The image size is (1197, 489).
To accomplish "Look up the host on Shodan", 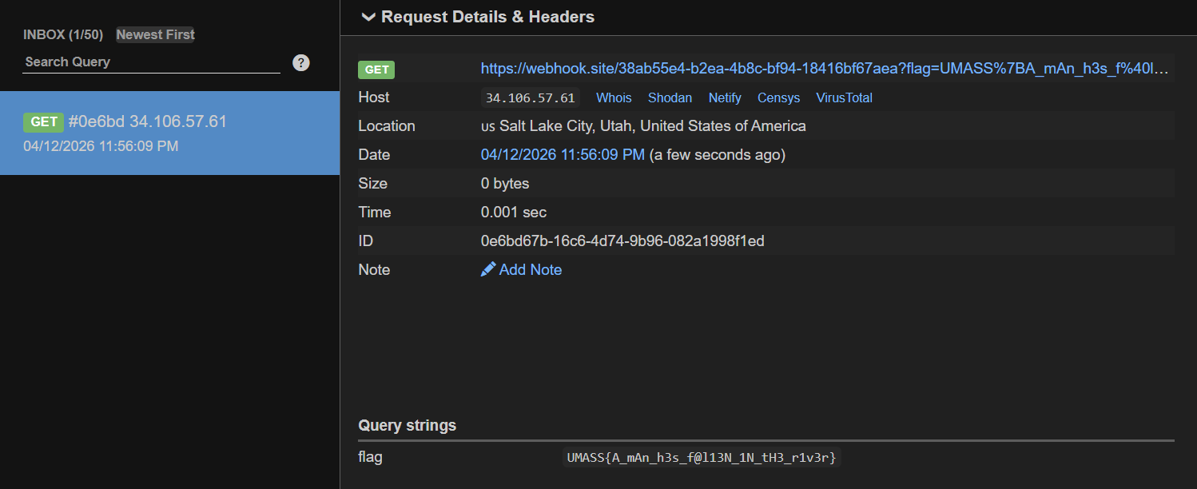I will pyautogui.click(x=670, y=97).
